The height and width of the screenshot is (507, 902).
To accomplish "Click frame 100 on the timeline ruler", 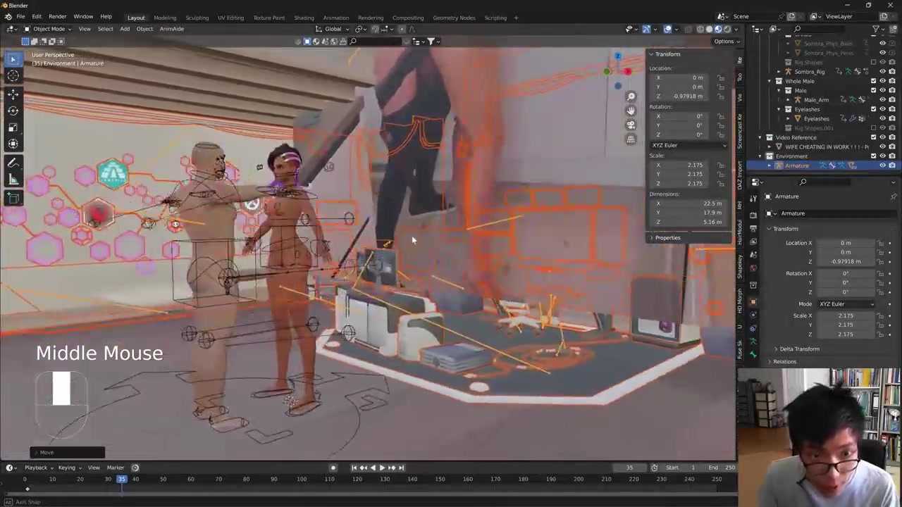I will [x=302, y=480].
